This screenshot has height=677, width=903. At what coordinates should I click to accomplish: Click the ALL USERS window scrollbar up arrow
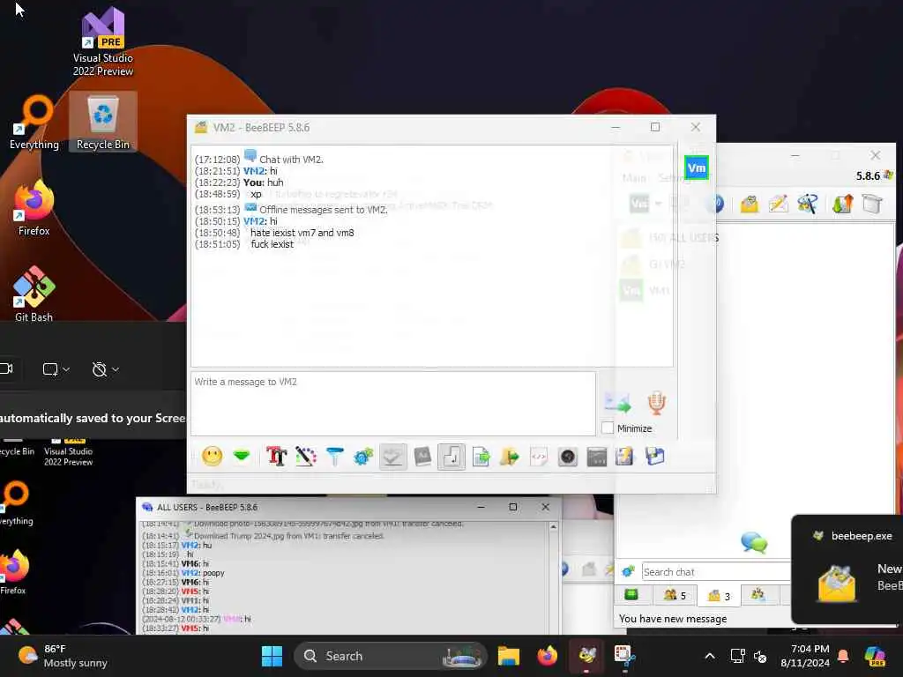click(x=554, y=527)
